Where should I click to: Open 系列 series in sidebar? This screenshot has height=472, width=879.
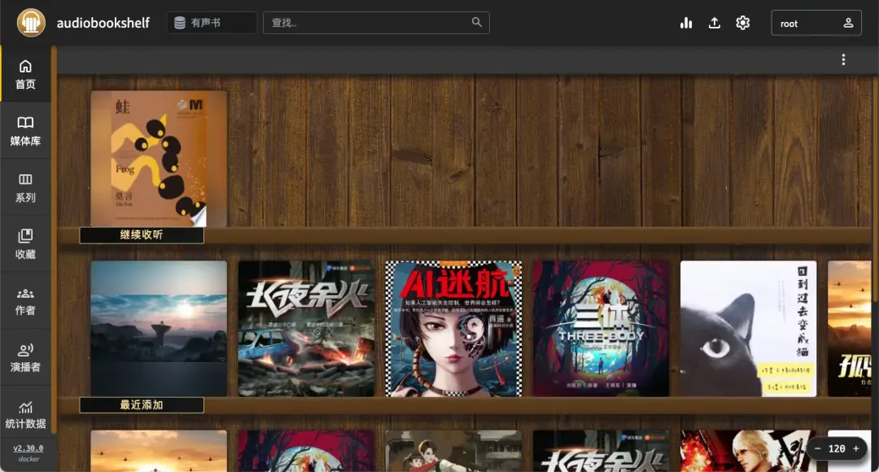(25, 187)
